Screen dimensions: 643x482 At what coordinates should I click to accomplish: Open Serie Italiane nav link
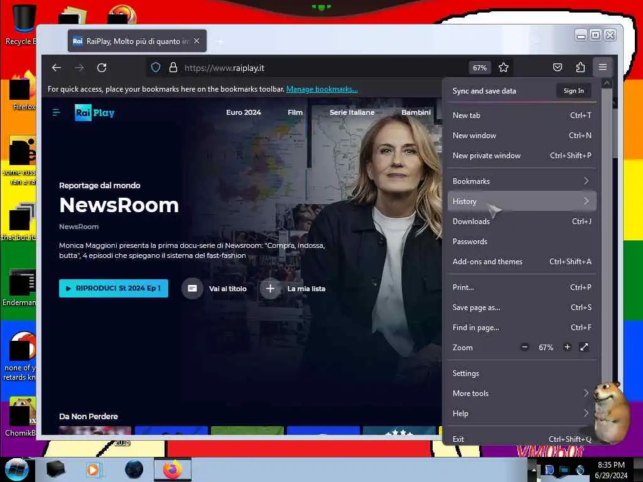point(352,112)
